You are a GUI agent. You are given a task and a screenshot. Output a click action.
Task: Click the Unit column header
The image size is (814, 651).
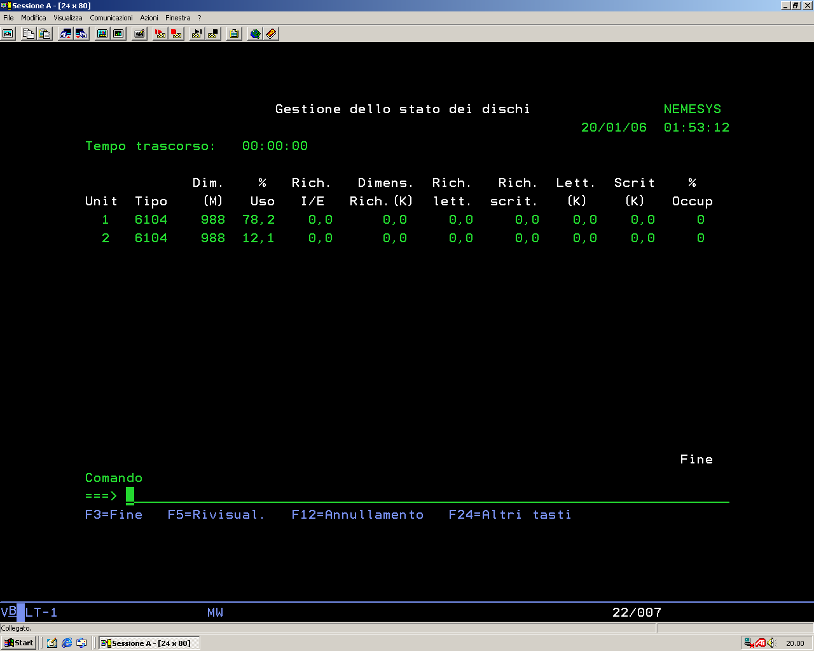click(x=101, y=201)
